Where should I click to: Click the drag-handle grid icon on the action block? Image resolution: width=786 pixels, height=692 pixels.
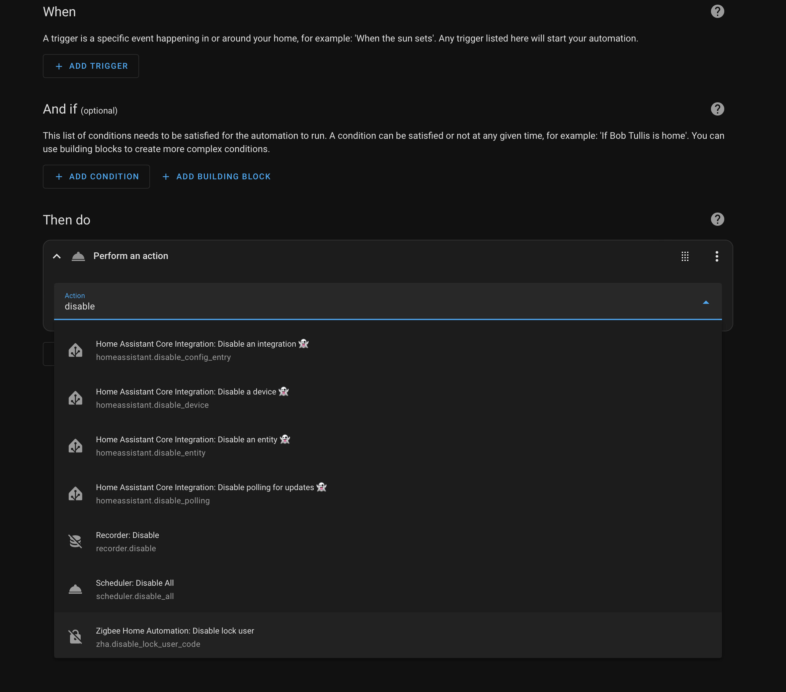pos(685,257)
